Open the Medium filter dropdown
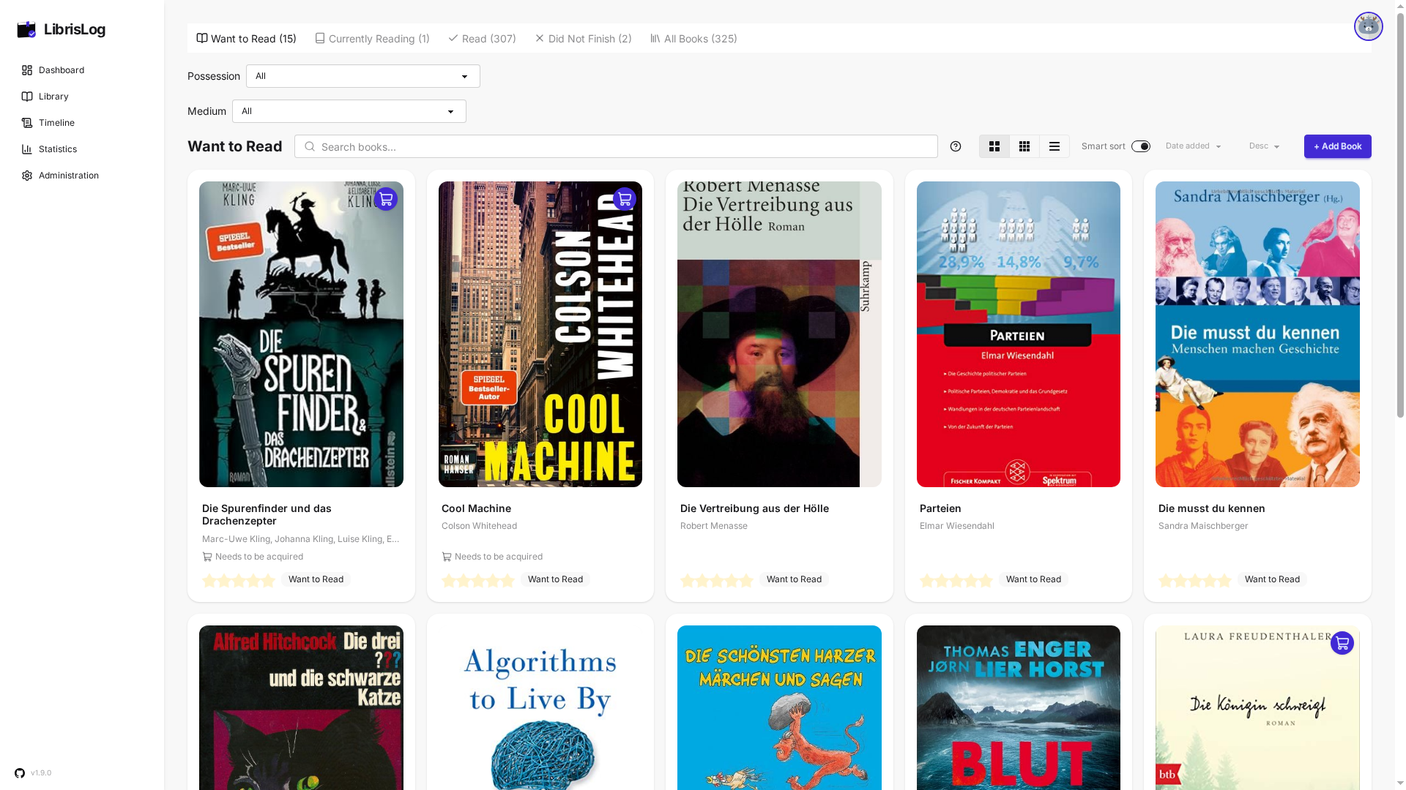This screenshot has width=1406, height=790. [349, 111]
